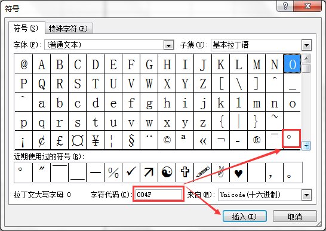The image size is (326, 231).
Task: Open the Unicode source dropdown
Action: [x=307, y=195]
